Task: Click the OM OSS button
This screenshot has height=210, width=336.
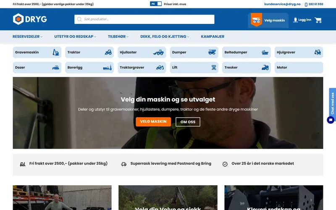Action: click(x=188, y=122)
